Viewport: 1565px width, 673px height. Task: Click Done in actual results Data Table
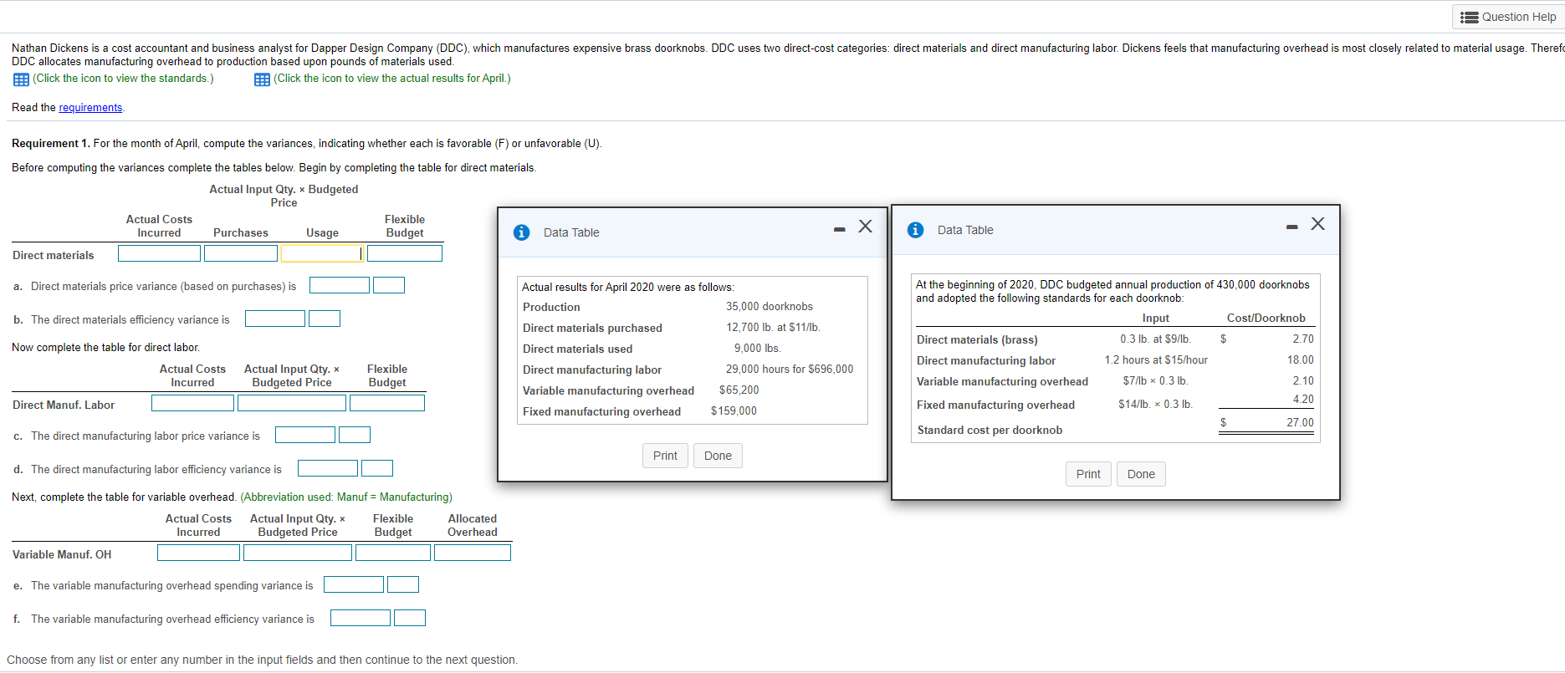pyautogui.click(x=718, y=456)
